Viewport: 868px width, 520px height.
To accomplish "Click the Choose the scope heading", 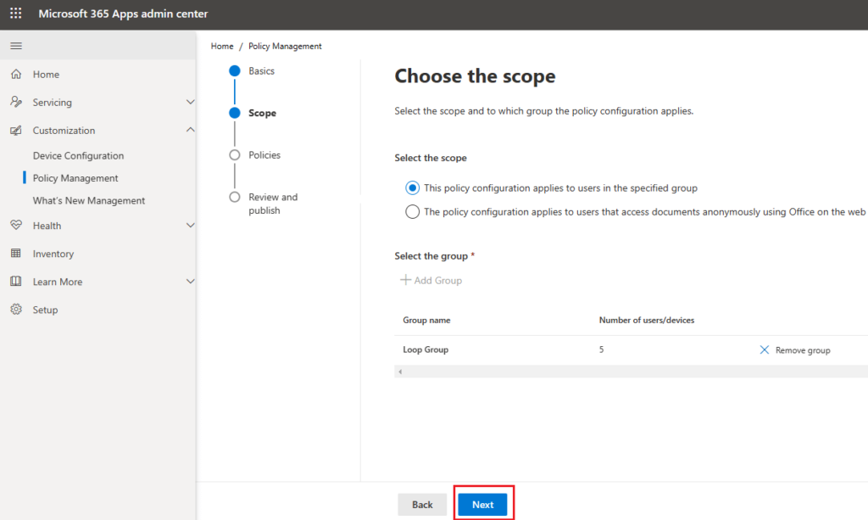I will (475, 75).
